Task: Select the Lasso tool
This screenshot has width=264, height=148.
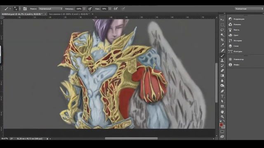Action: tap(222, 30)
